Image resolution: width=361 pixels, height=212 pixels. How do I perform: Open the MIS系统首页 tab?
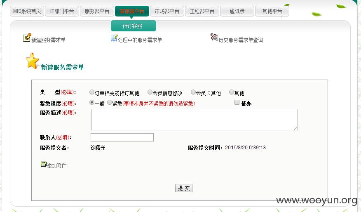27,11
